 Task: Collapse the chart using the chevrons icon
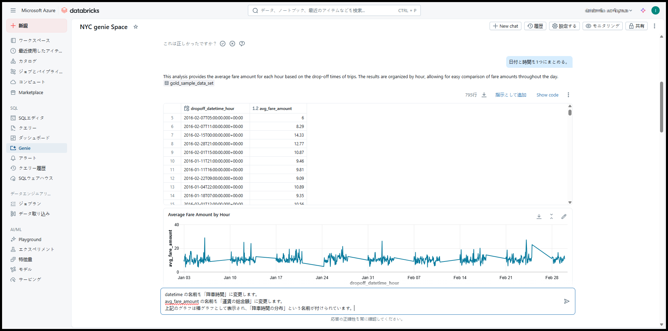coord(551,217)
